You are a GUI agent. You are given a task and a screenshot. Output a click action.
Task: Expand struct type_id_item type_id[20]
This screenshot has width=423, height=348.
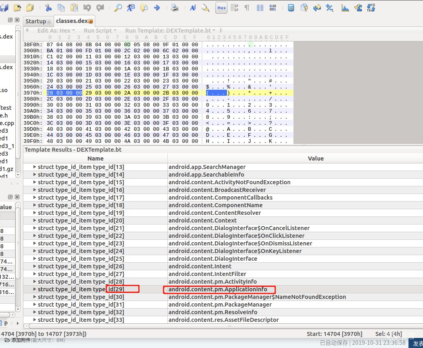[x=35, y=220]
